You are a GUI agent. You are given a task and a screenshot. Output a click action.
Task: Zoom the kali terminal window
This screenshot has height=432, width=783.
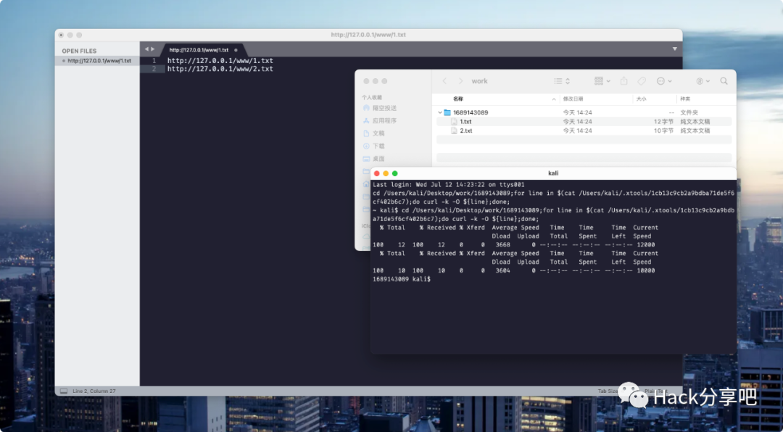[x=394, y=173]
